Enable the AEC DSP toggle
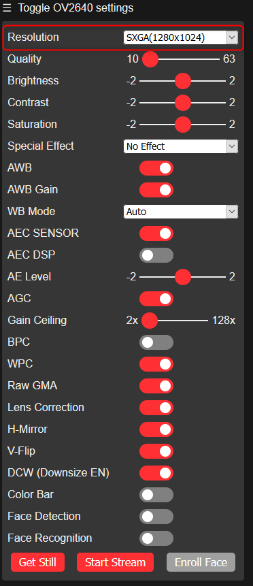This screenshot has width=253, height=586. (x=156, y=255)
